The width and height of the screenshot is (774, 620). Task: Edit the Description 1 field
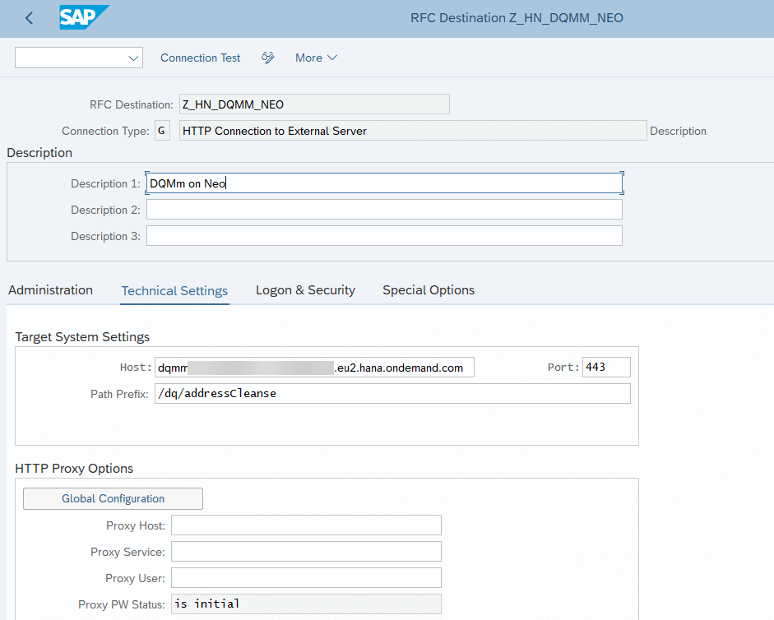384,183
